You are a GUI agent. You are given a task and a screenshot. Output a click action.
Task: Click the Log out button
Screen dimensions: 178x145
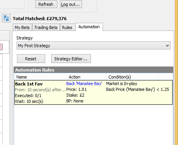(71, 4)
